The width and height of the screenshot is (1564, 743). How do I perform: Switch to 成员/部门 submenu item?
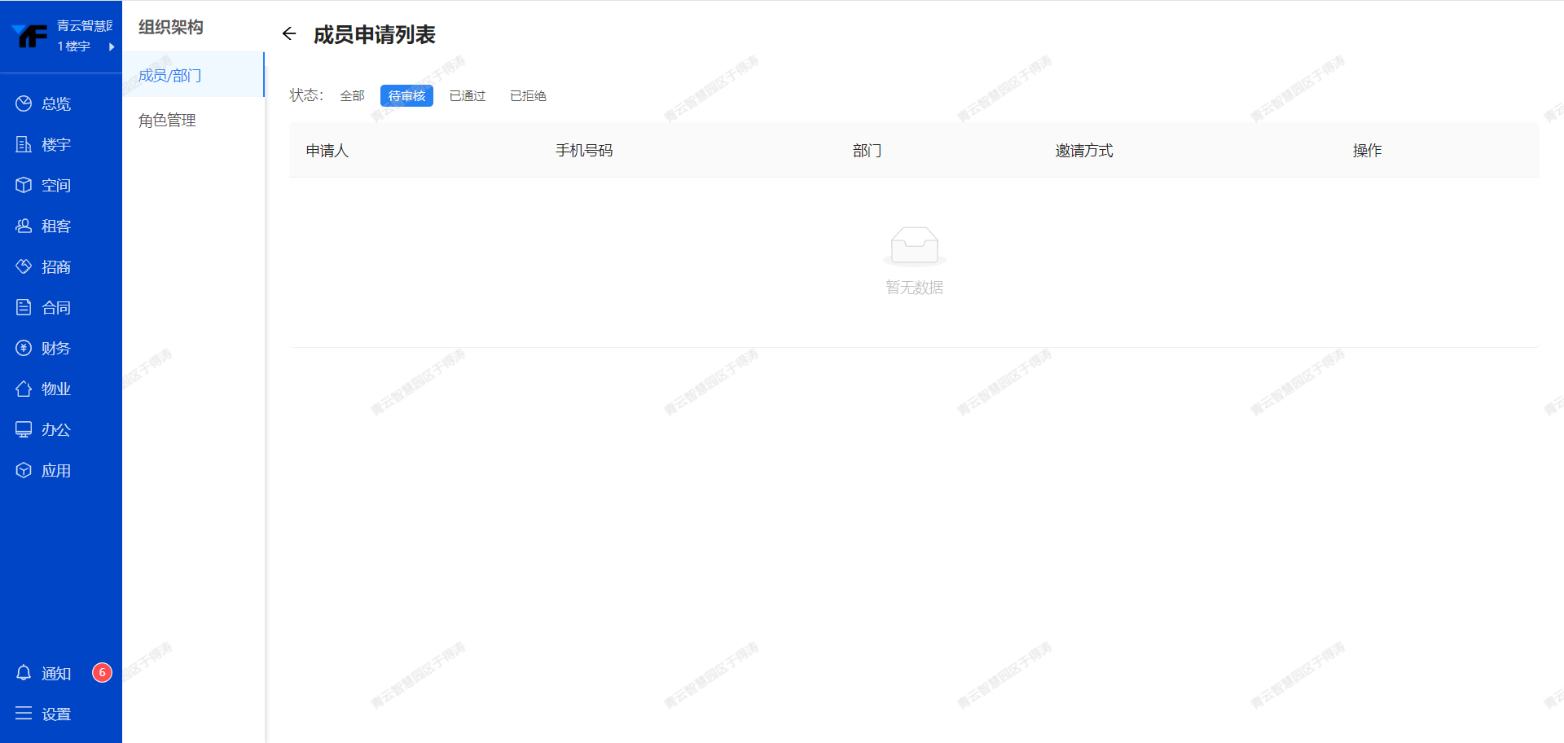(169, 75)
